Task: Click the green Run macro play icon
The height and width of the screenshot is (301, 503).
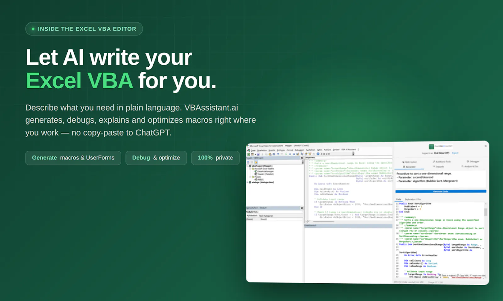Action: 286,154
